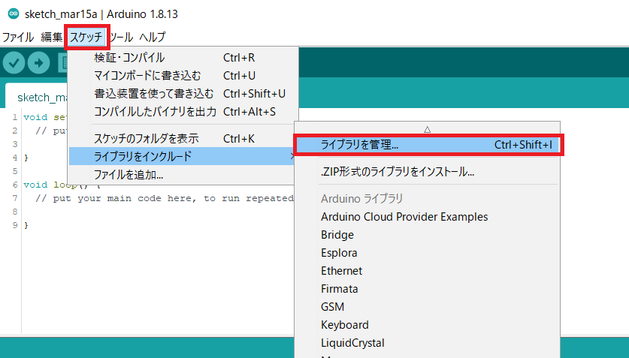Click ライブラリを管理... in submenu
Screen dimensions: 629x358
(x=428, y=145)
